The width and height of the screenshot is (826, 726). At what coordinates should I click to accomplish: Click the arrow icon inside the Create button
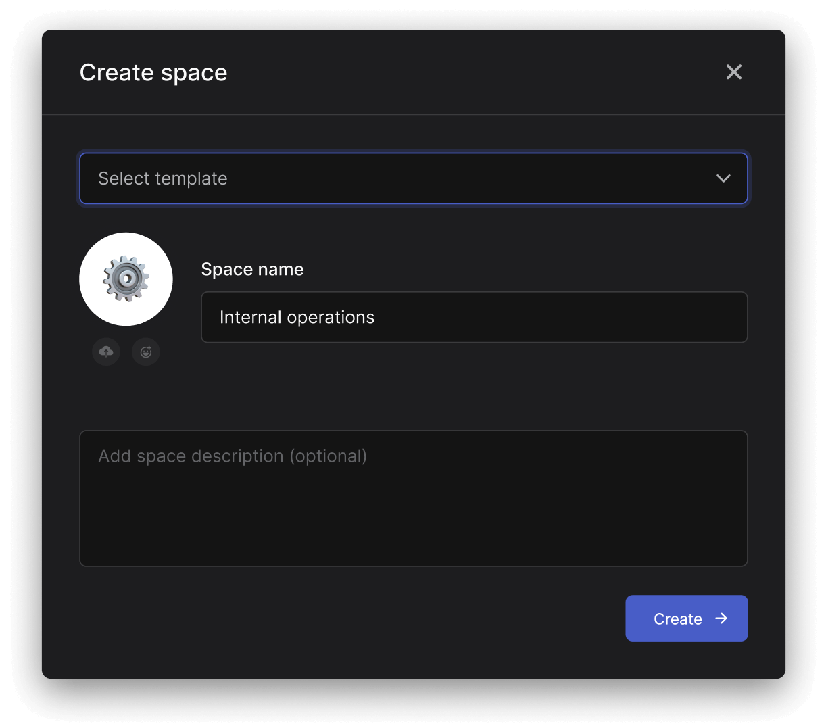722,618
